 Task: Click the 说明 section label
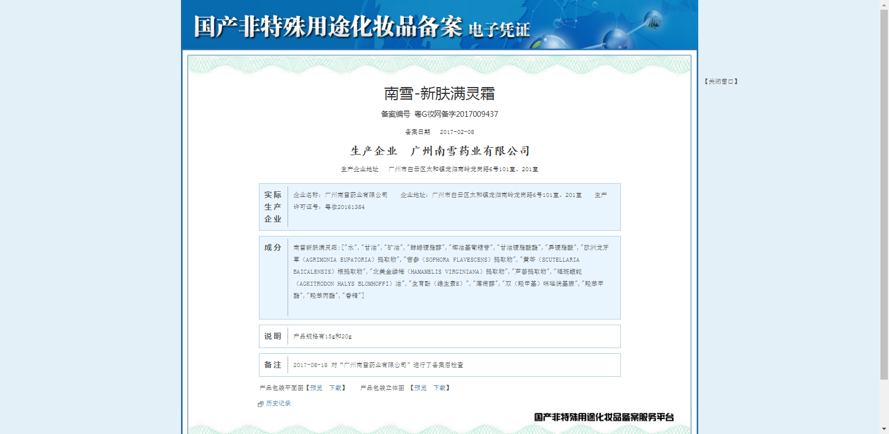tap(273, 336)
